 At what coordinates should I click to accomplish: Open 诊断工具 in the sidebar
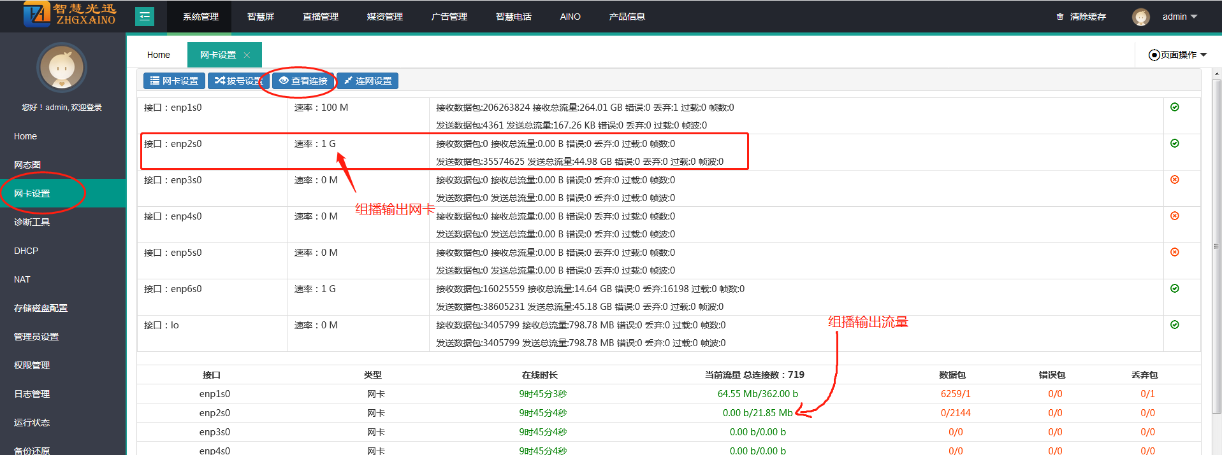32,222
